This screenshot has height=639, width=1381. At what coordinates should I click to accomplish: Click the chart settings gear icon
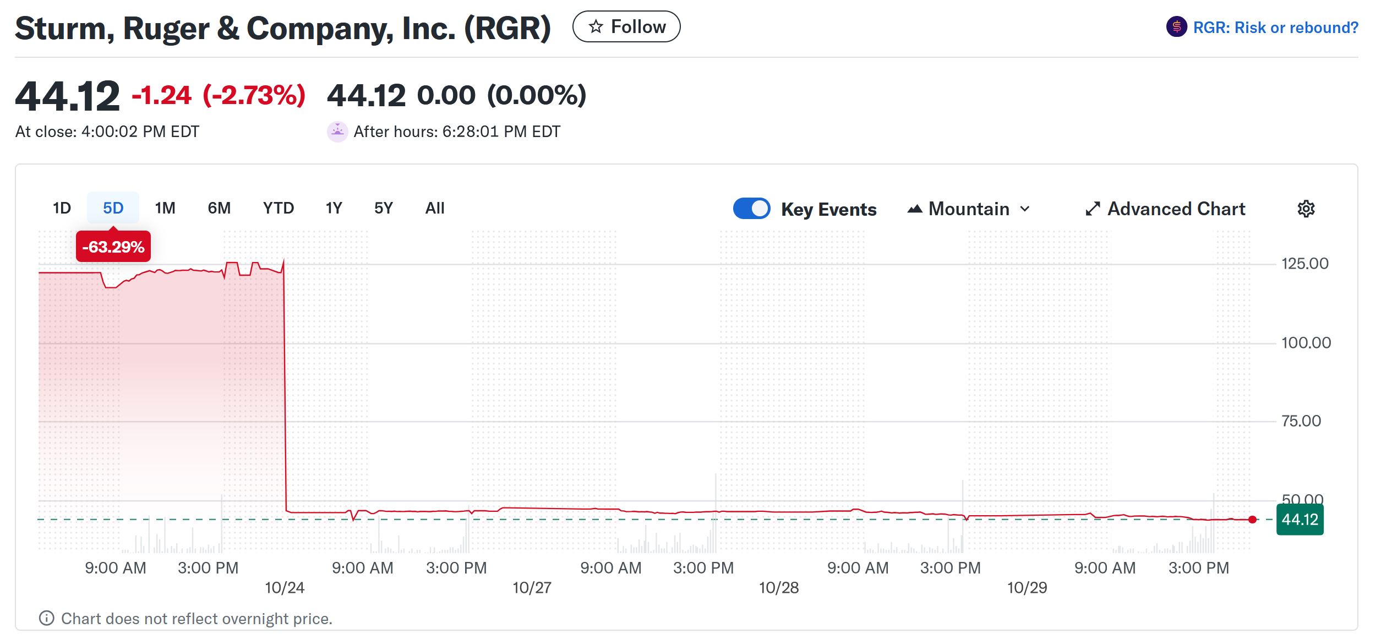pos(1306,209)
